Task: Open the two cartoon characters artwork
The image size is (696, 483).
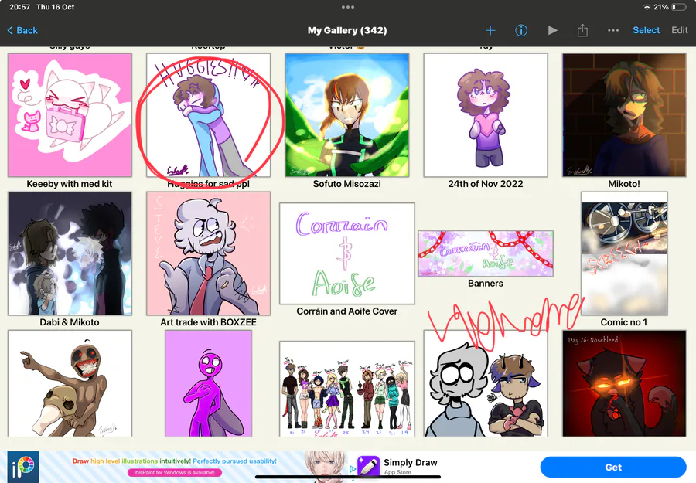Action: coord(486,383)
